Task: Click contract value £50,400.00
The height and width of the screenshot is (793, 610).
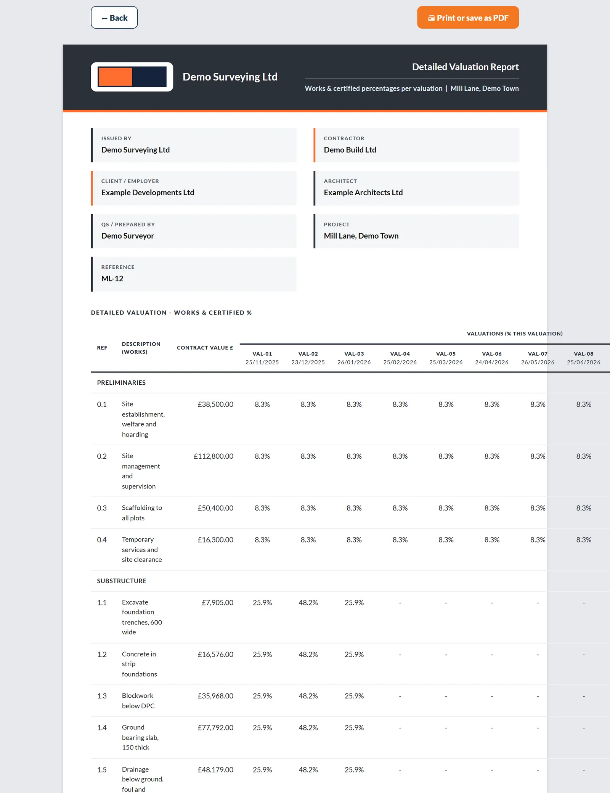Action: pos(215,508)
